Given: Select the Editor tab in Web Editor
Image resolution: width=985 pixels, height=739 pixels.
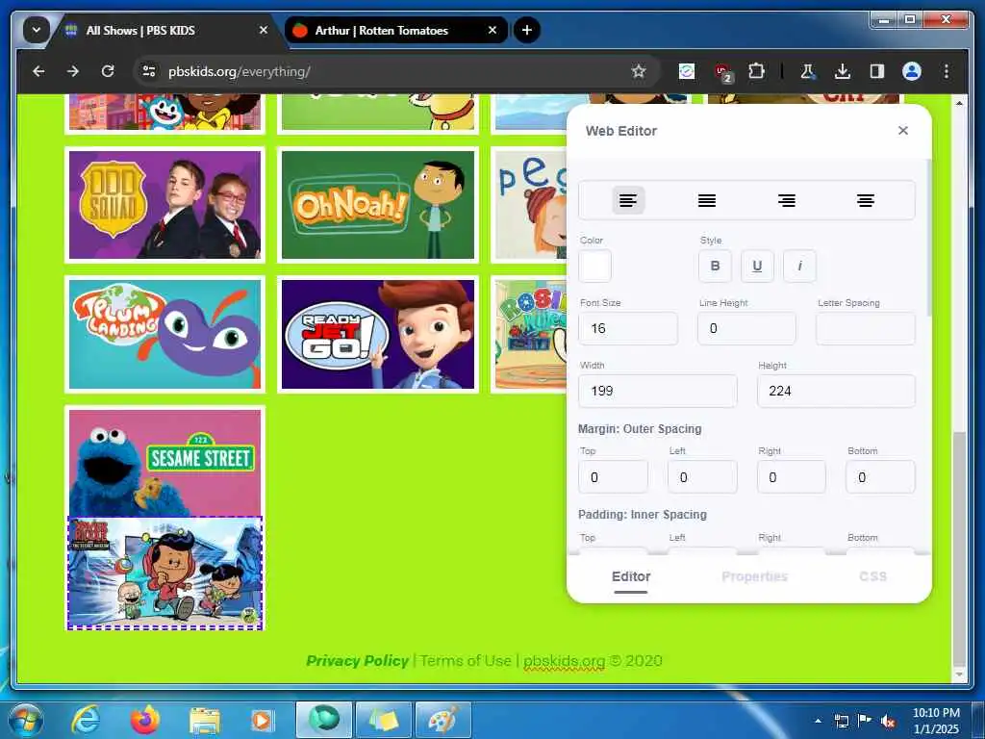Looking at the screenshot, I should click(x=631, y=577).
